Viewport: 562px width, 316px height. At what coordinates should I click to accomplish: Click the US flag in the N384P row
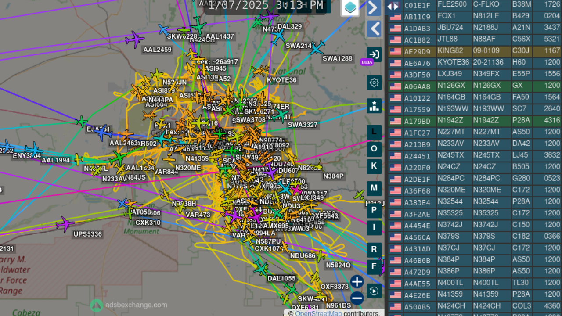tap(395, 260)
